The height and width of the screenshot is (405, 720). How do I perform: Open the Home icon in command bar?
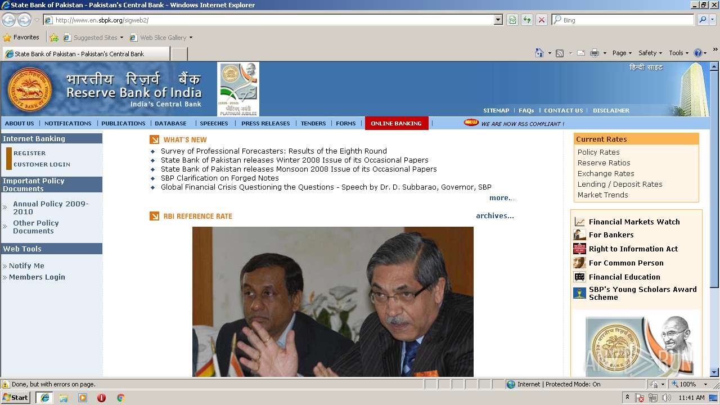click(539, 53)
